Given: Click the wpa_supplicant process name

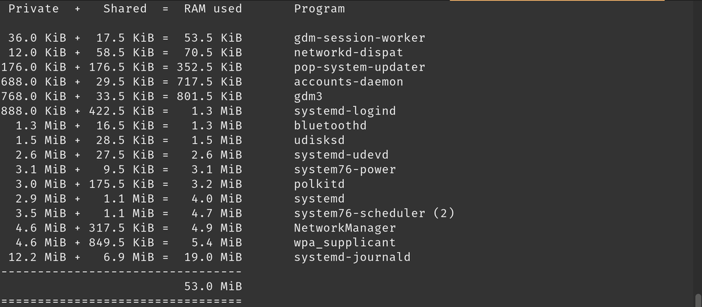Looking at the screenshot, I should pos(345,243).
